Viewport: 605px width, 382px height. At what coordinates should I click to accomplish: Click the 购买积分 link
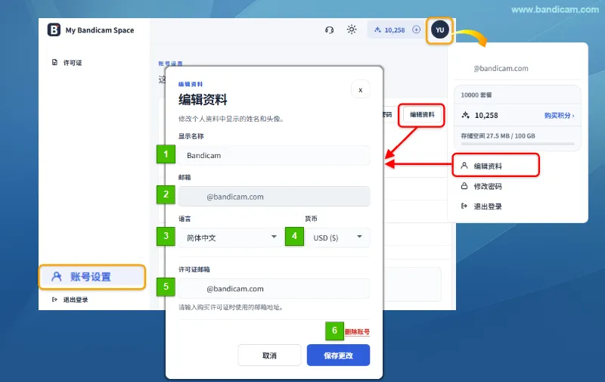(x=559, y=116)
